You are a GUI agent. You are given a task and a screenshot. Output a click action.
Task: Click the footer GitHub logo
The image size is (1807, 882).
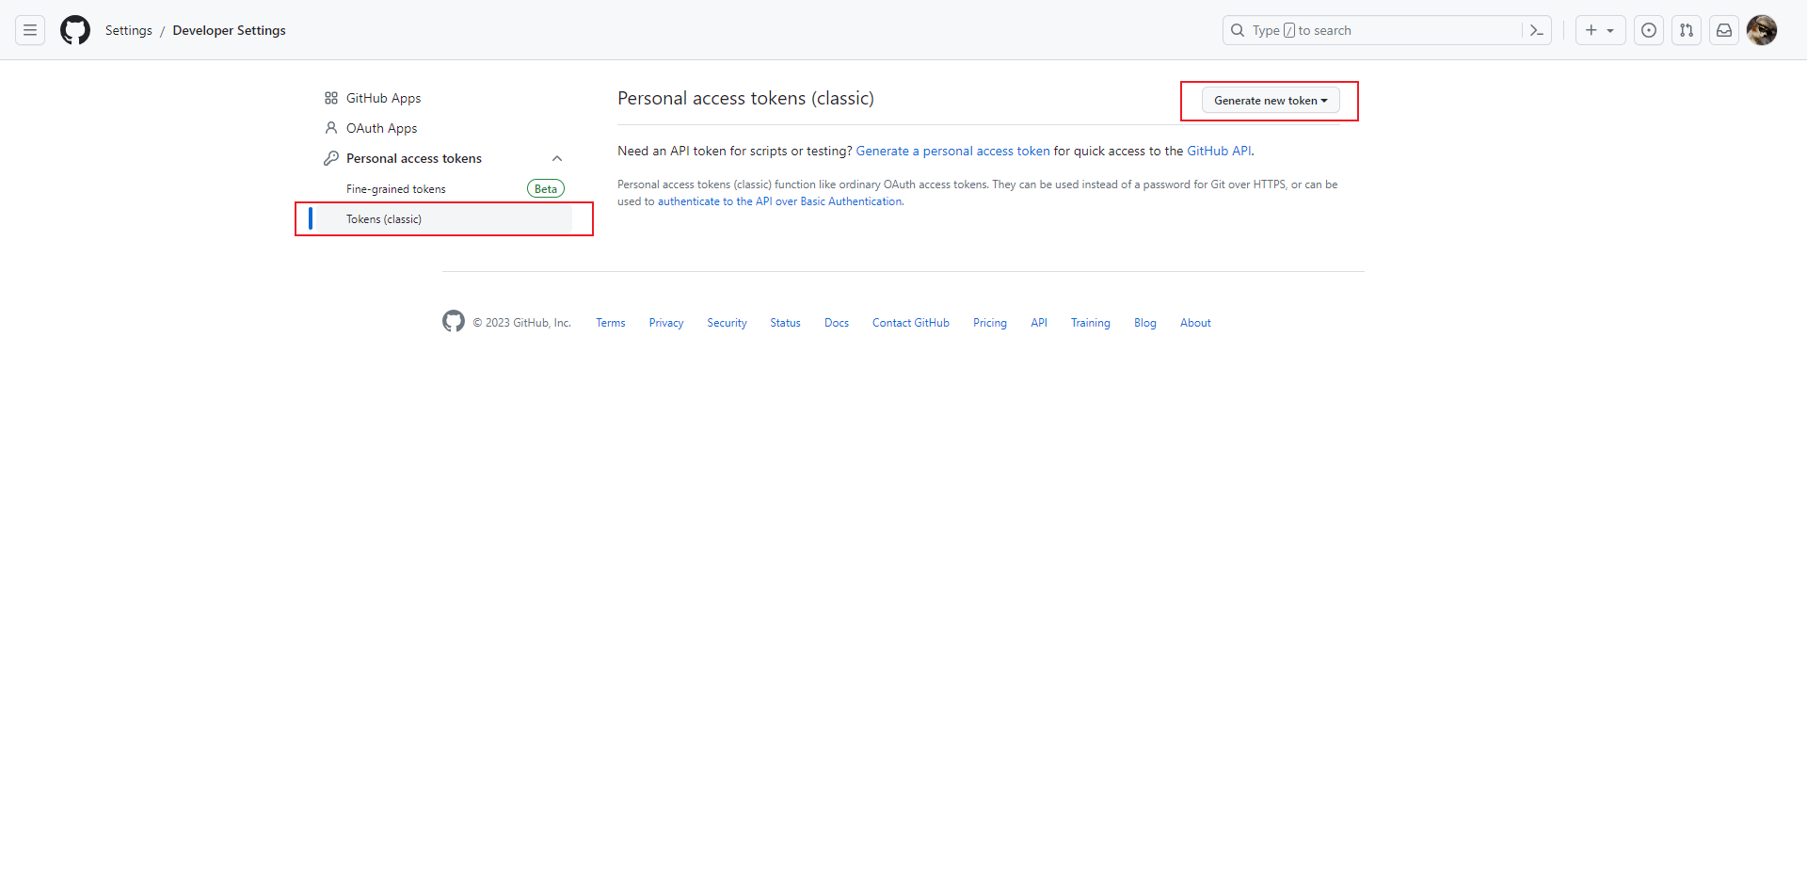tap(454, 321)
